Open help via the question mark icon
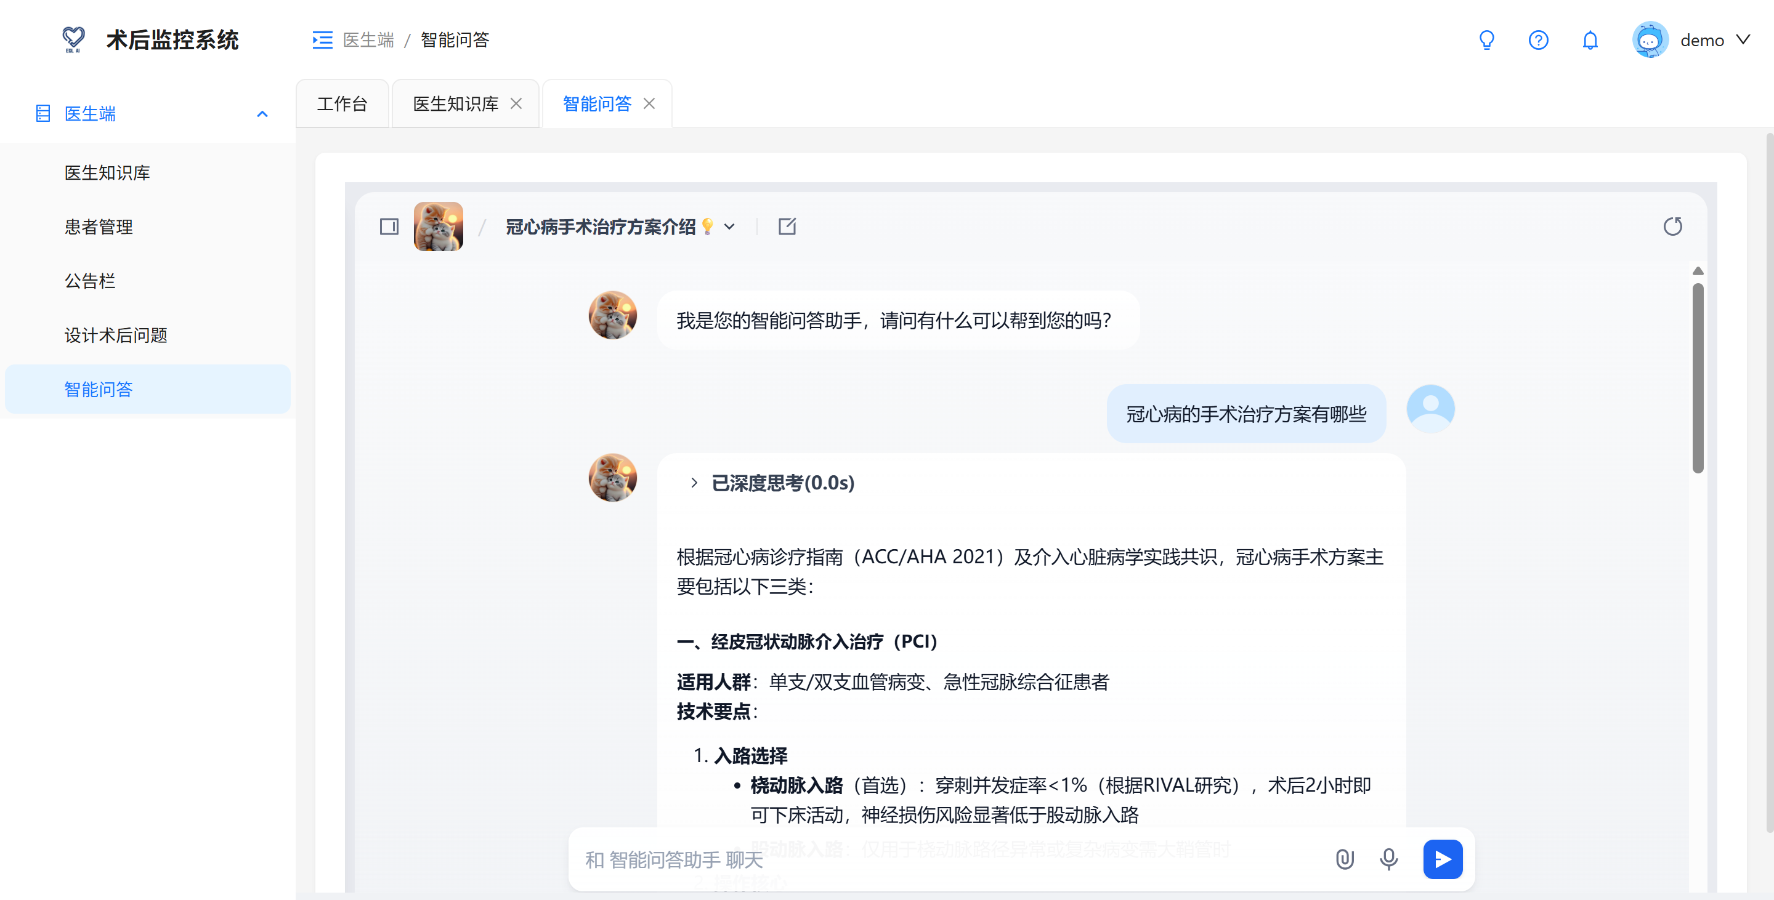1774x900 pixels. click(x=1538, y=40)
